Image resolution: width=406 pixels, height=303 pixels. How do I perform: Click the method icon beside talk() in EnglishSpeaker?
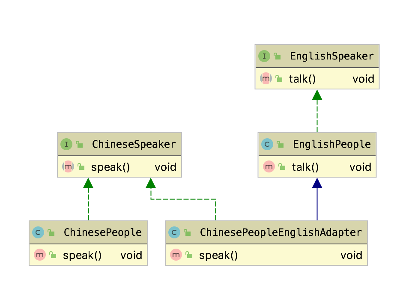[266, 79]
